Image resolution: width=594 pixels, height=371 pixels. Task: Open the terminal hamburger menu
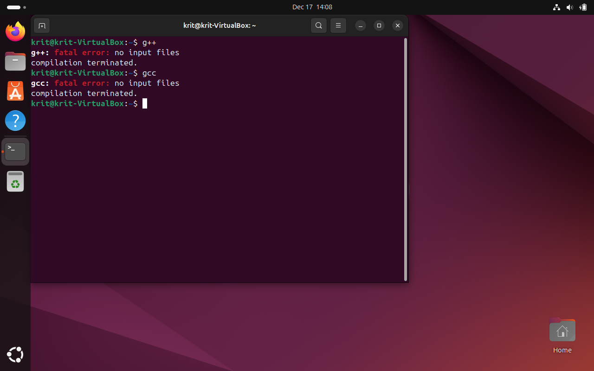[338, 26]
